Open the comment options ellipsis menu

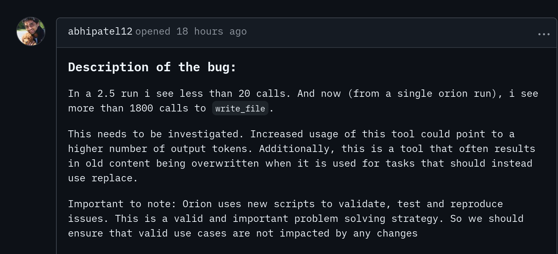pyautogui.click(x=543, y=34)
